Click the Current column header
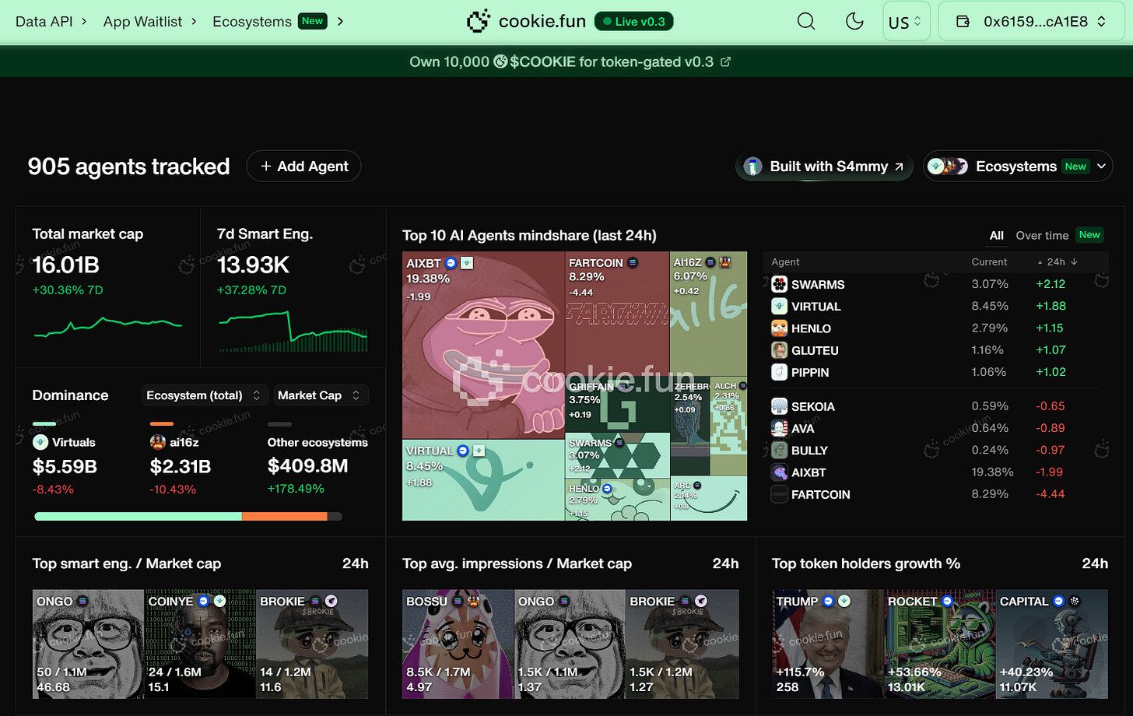 pyautogui.click(x=989, y=262)
